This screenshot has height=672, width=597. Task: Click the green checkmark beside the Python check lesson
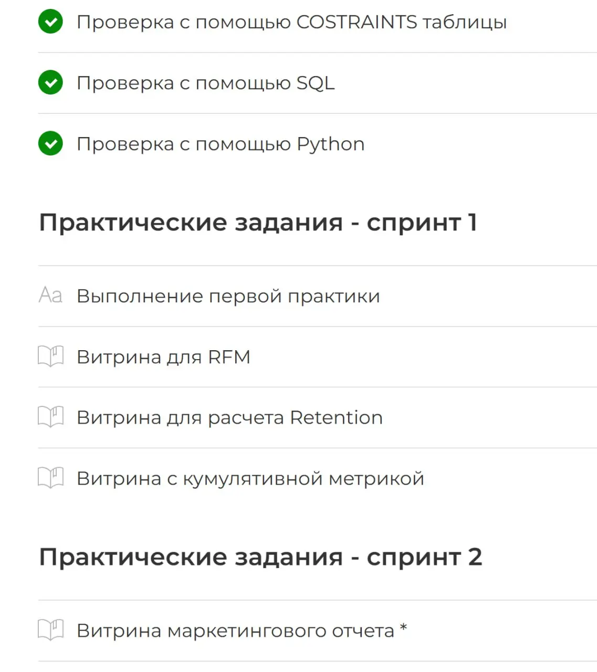(x=50, y=144)
